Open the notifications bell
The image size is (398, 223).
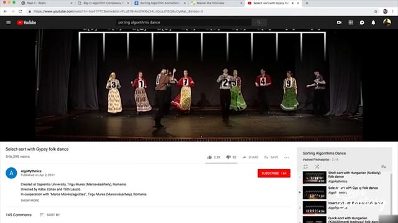[x=373, y=22]
